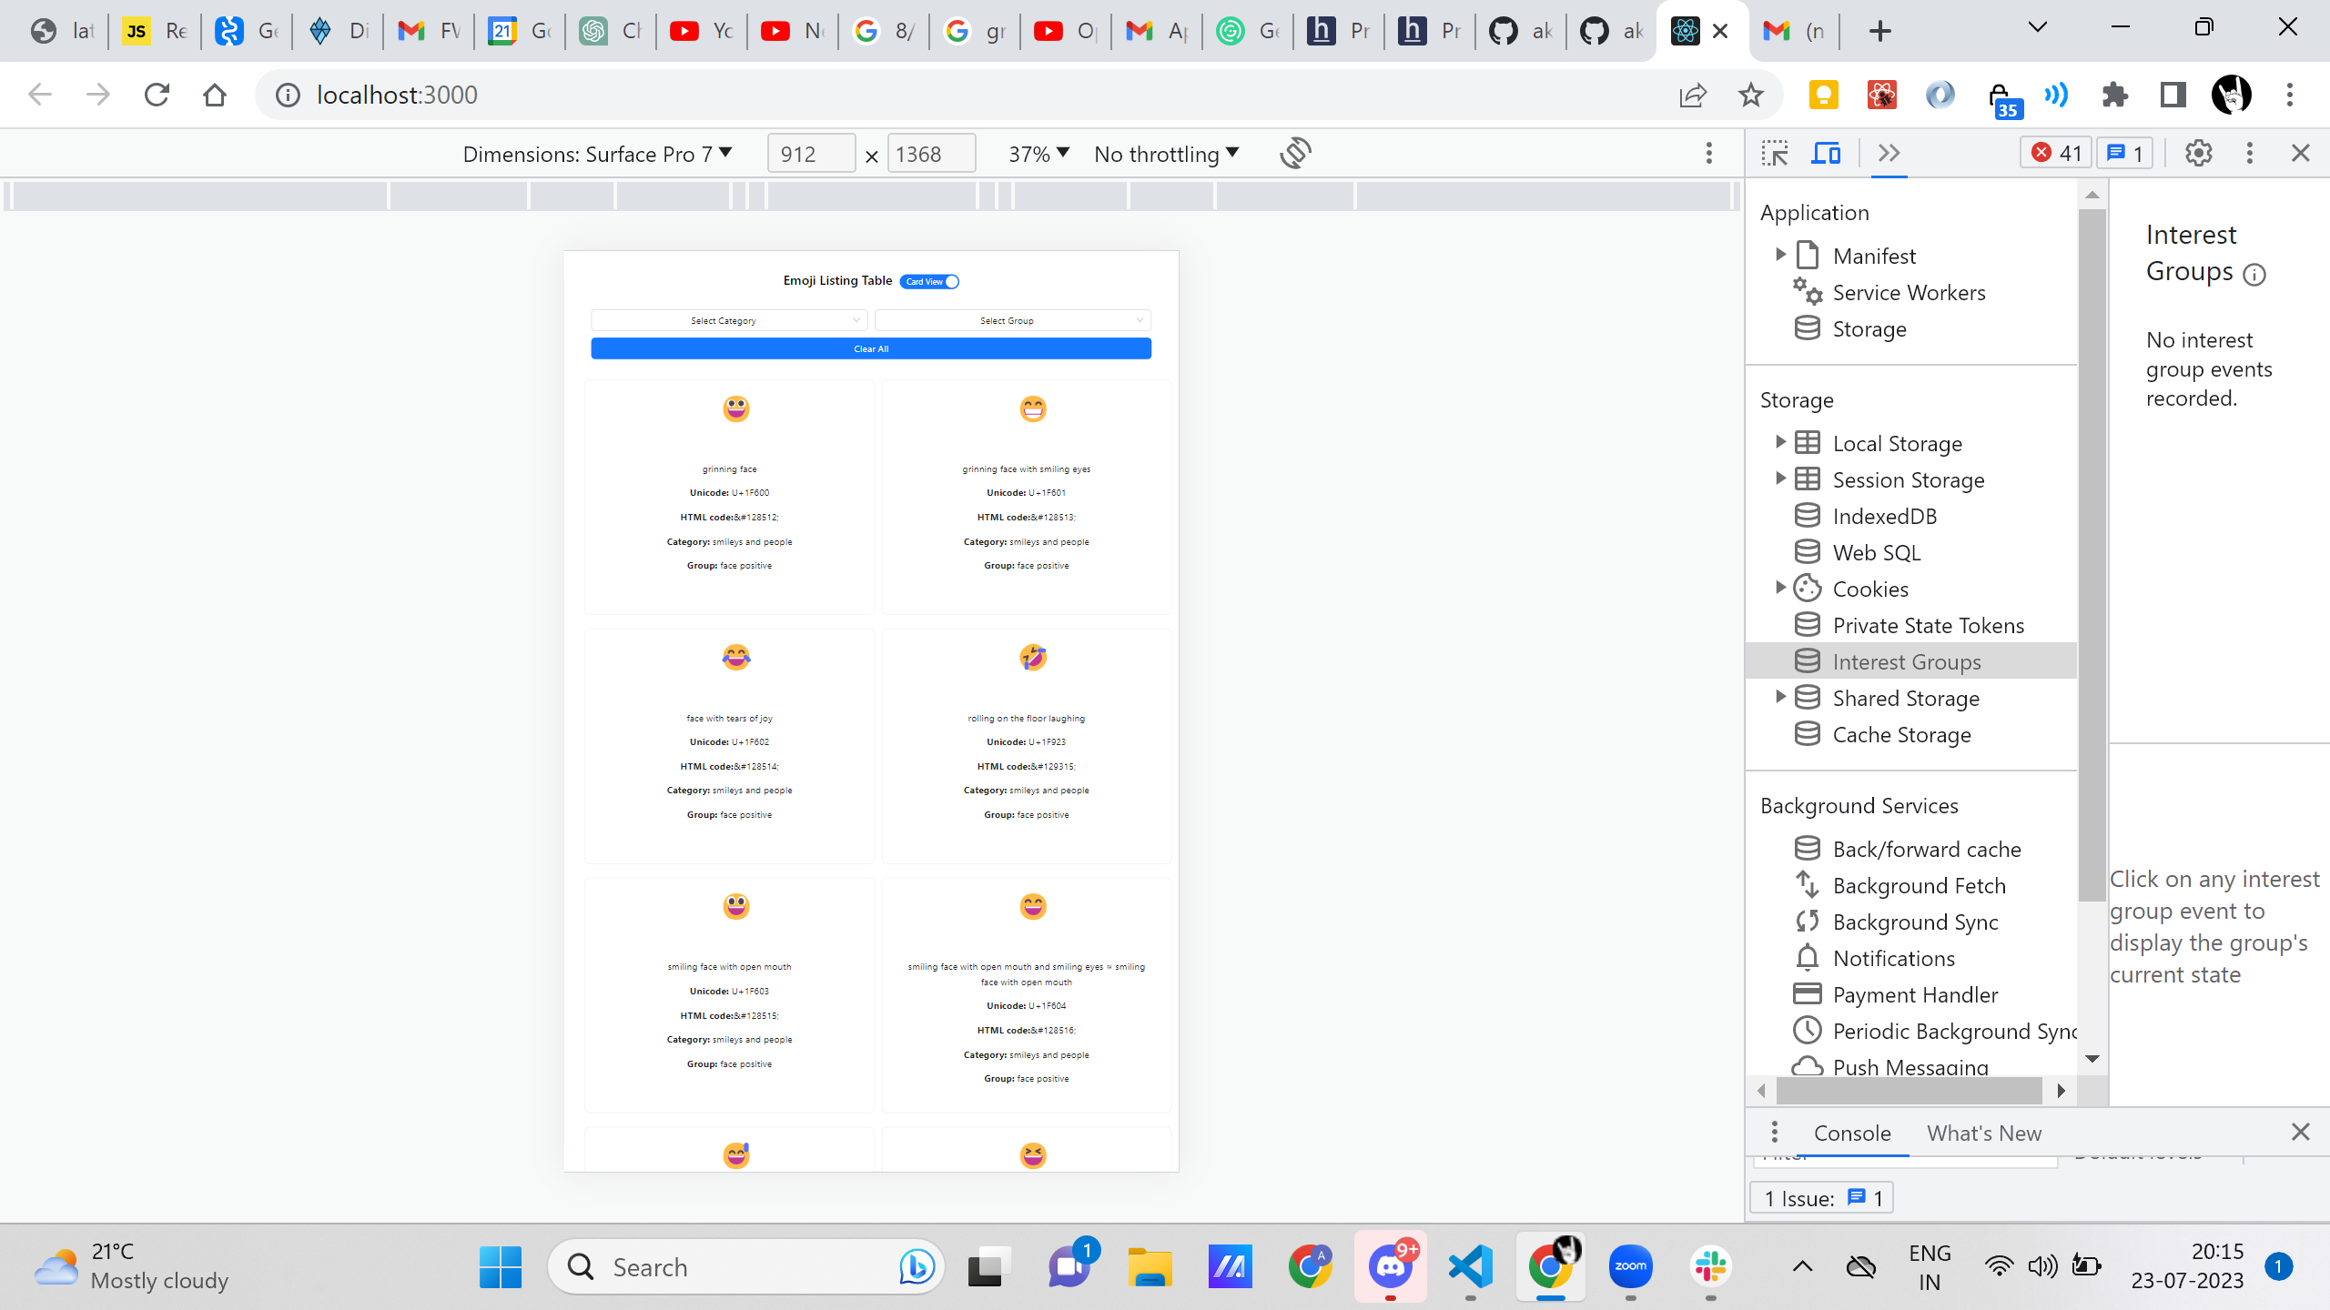The image size is (2330, 1310).
Task: Click the blue Clear All button
Action: pos(871,348)
